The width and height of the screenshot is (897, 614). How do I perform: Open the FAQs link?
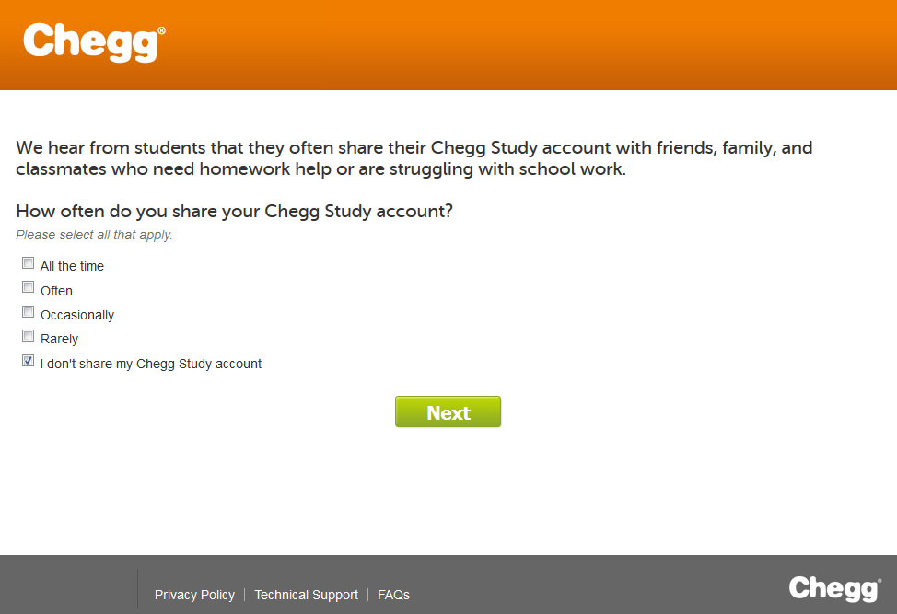click(393, 595)
